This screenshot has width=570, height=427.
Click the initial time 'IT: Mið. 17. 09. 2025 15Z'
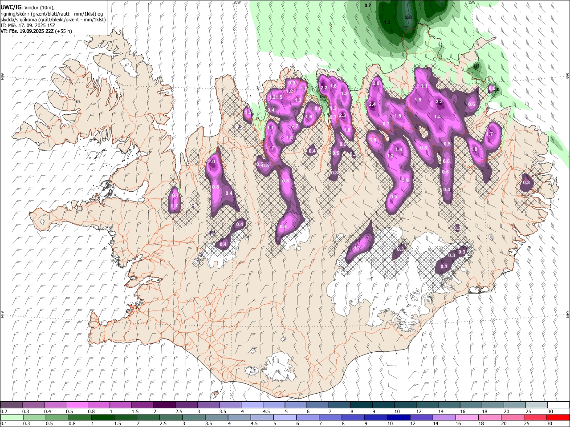(28, 26)
